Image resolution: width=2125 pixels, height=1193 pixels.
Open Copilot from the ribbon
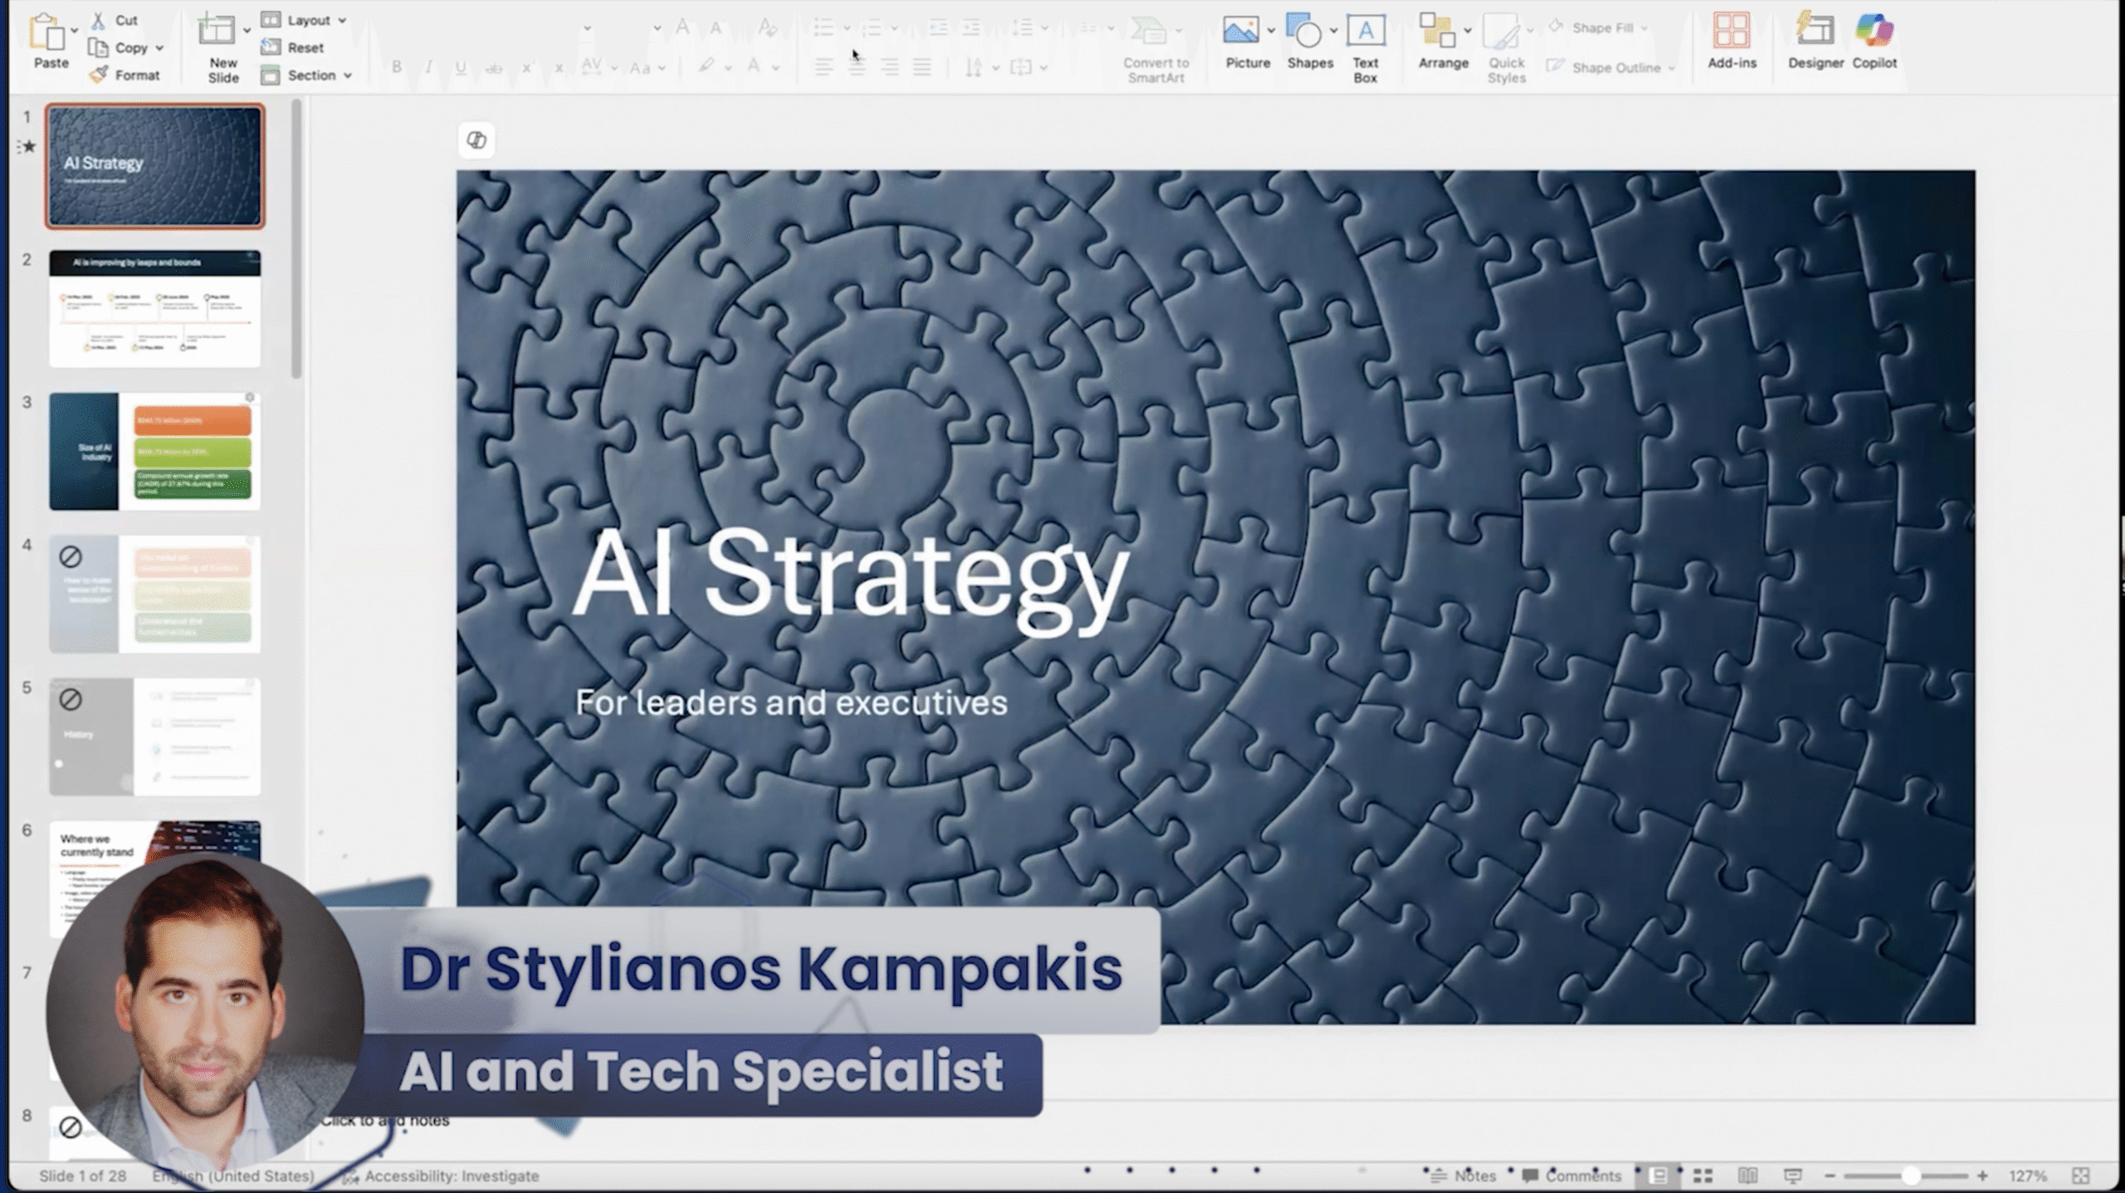pos(1874,40)
